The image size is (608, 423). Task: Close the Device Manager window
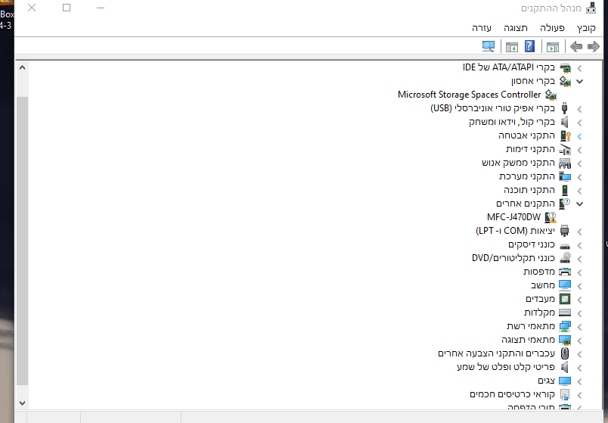pos(32,8)
